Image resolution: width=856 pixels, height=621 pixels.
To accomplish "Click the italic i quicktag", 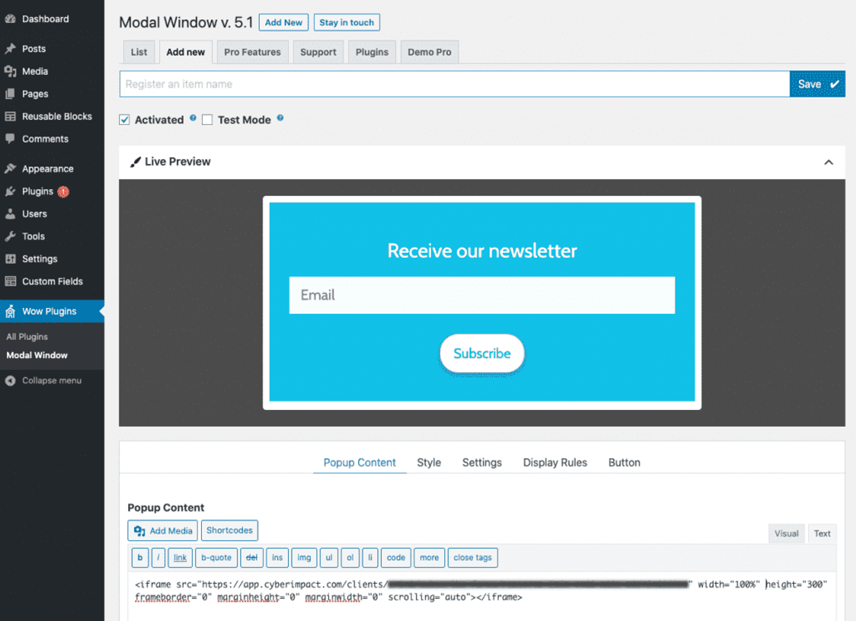I will (x=158, y=558).
